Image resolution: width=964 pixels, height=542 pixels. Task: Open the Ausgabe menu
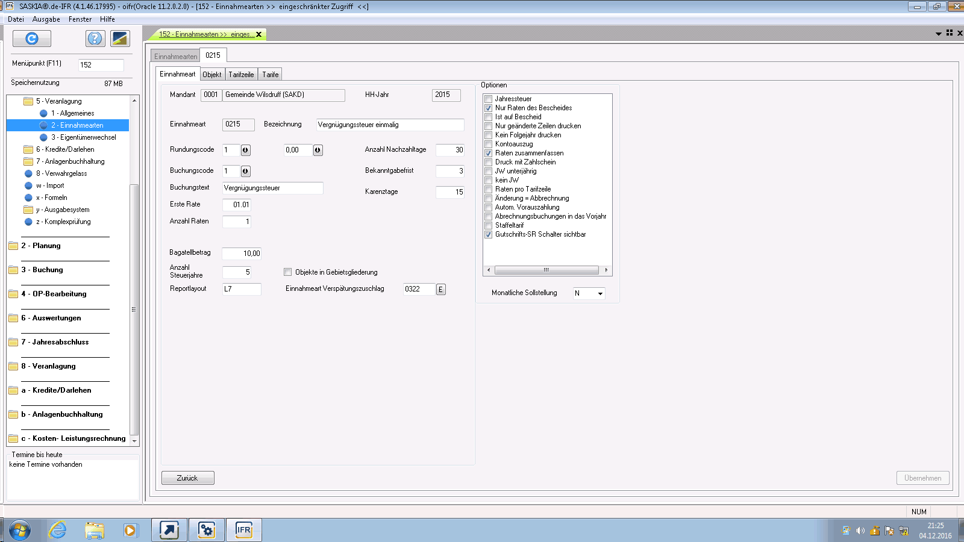tap(46, 19)
